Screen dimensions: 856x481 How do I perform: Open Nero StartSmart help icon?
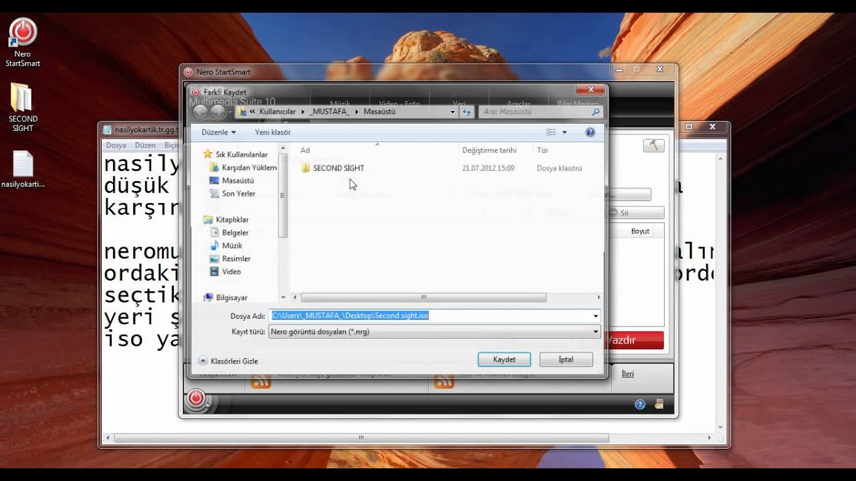[640, 404]
